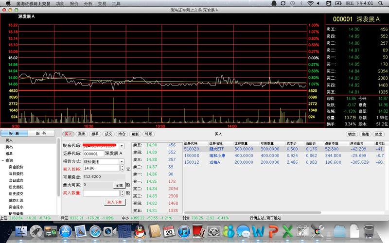
Task: Click the Wi-Fi status icon
Action: tap(311, 3)
